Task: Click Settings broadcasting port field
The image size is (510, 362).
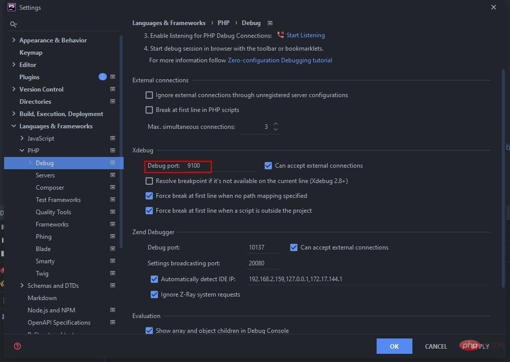Action: [x=264, y=263]
